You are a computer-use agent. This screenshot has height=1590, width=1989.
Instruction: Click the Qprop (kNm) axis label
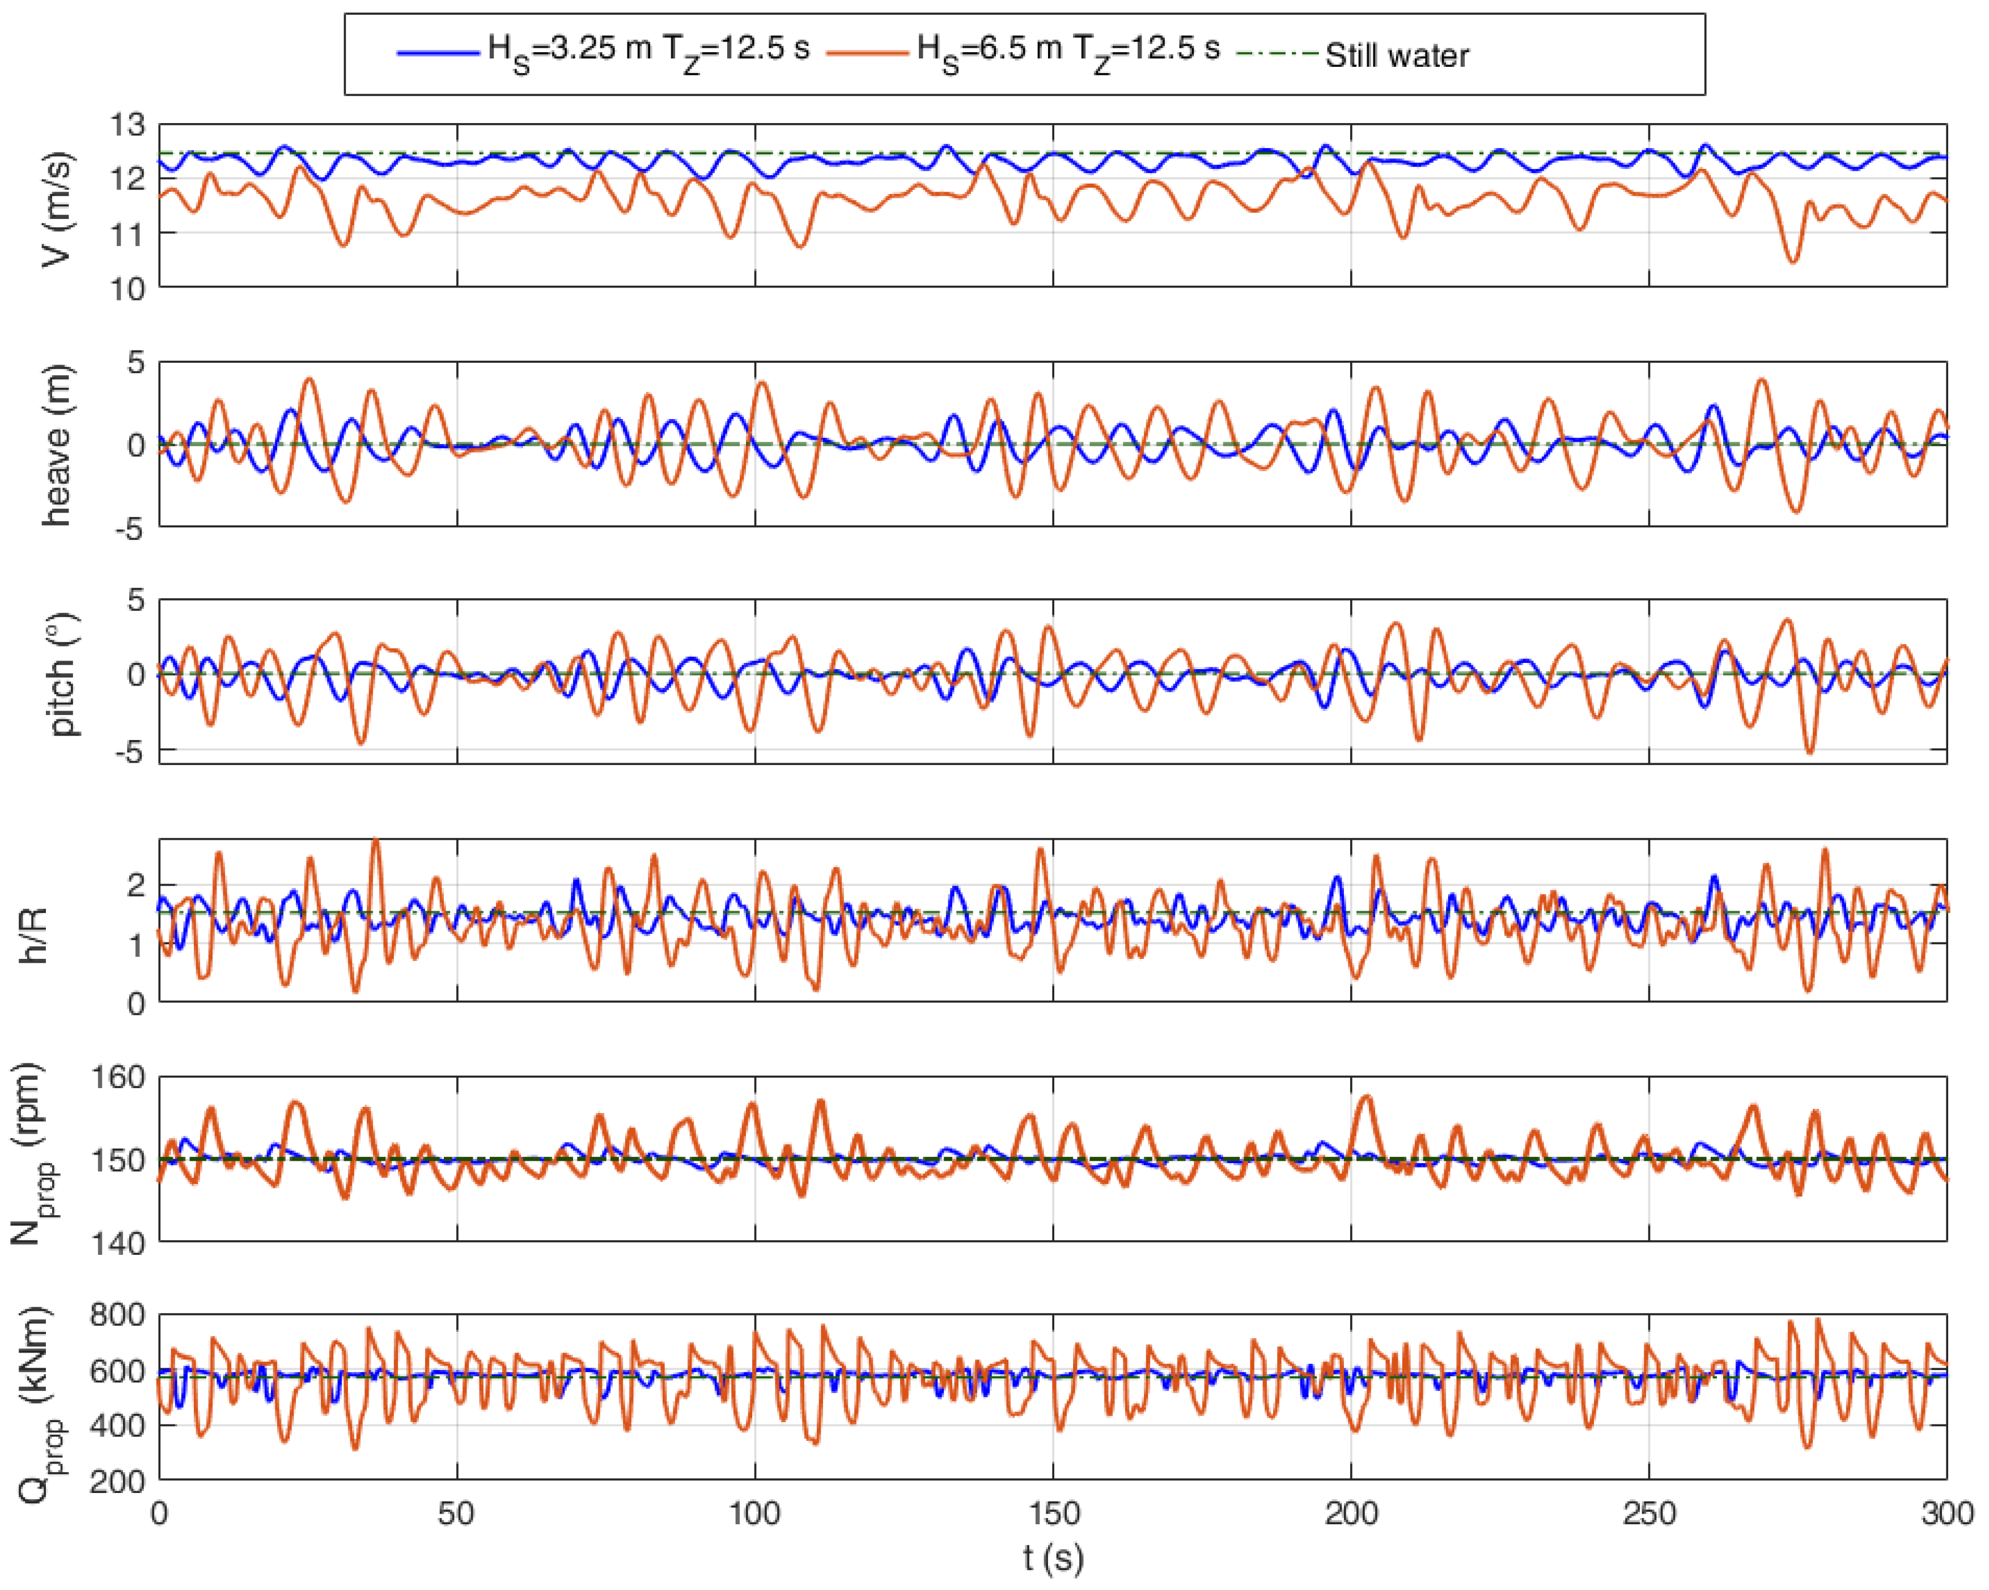tap(39, 1406)
